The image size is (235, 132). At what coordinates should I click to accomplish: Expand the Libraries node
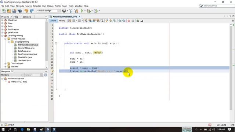coord(6,66)
